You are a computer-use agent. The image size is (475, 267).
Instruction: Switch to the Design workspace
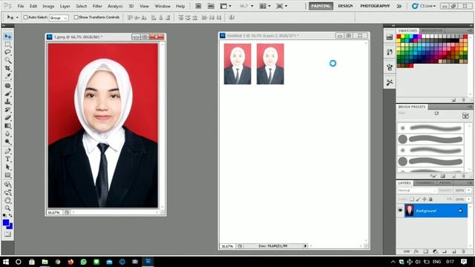tap(345, 6)
